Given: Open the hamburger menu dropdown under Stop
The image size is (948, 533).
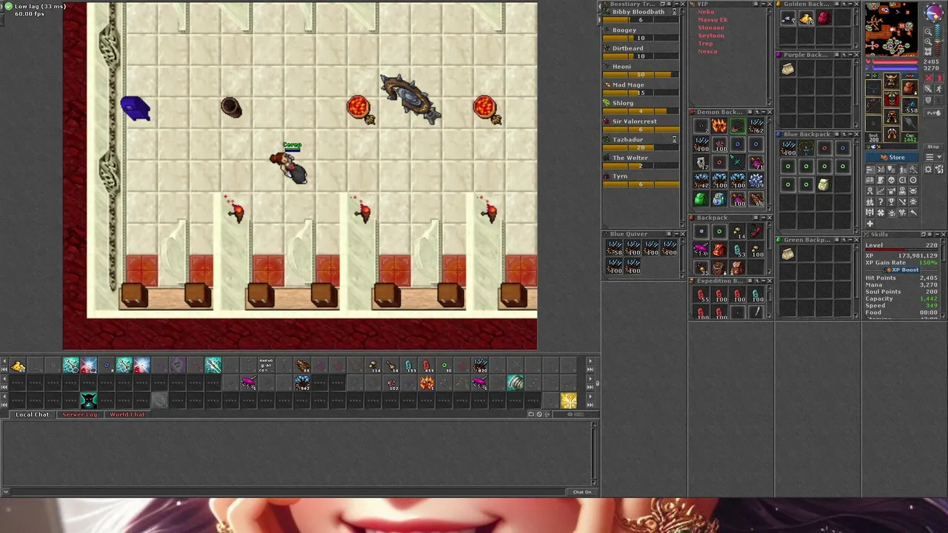Looking at the screenshot, I should (933, 157).
